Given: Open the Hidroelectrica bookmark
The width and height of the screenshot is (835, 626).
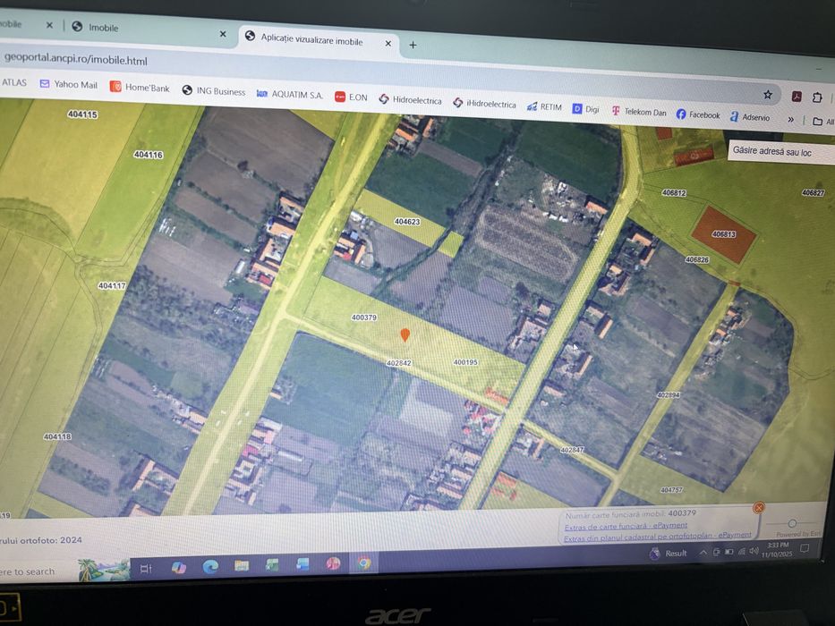Looking at the screenshot, I should click(x=410, y=100).
